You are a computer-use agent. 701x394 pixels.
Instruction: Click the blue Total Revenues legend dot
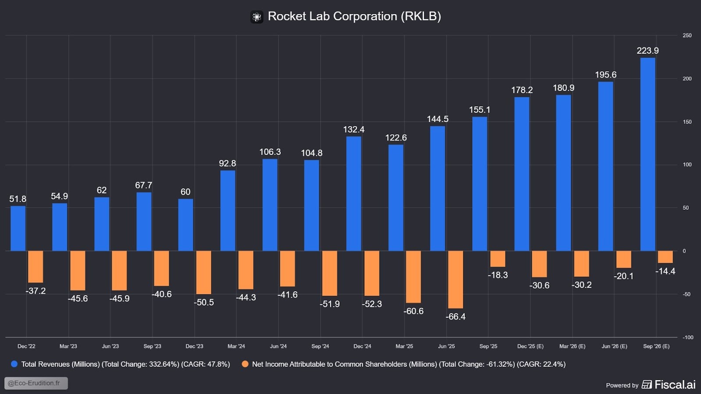(14, 364)
